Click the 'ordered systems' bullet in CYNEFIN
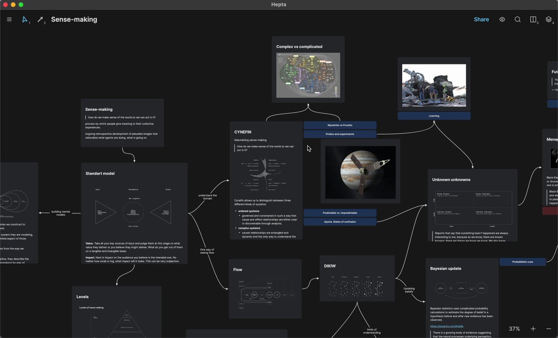The image size is (558, 338). point(249,211)
